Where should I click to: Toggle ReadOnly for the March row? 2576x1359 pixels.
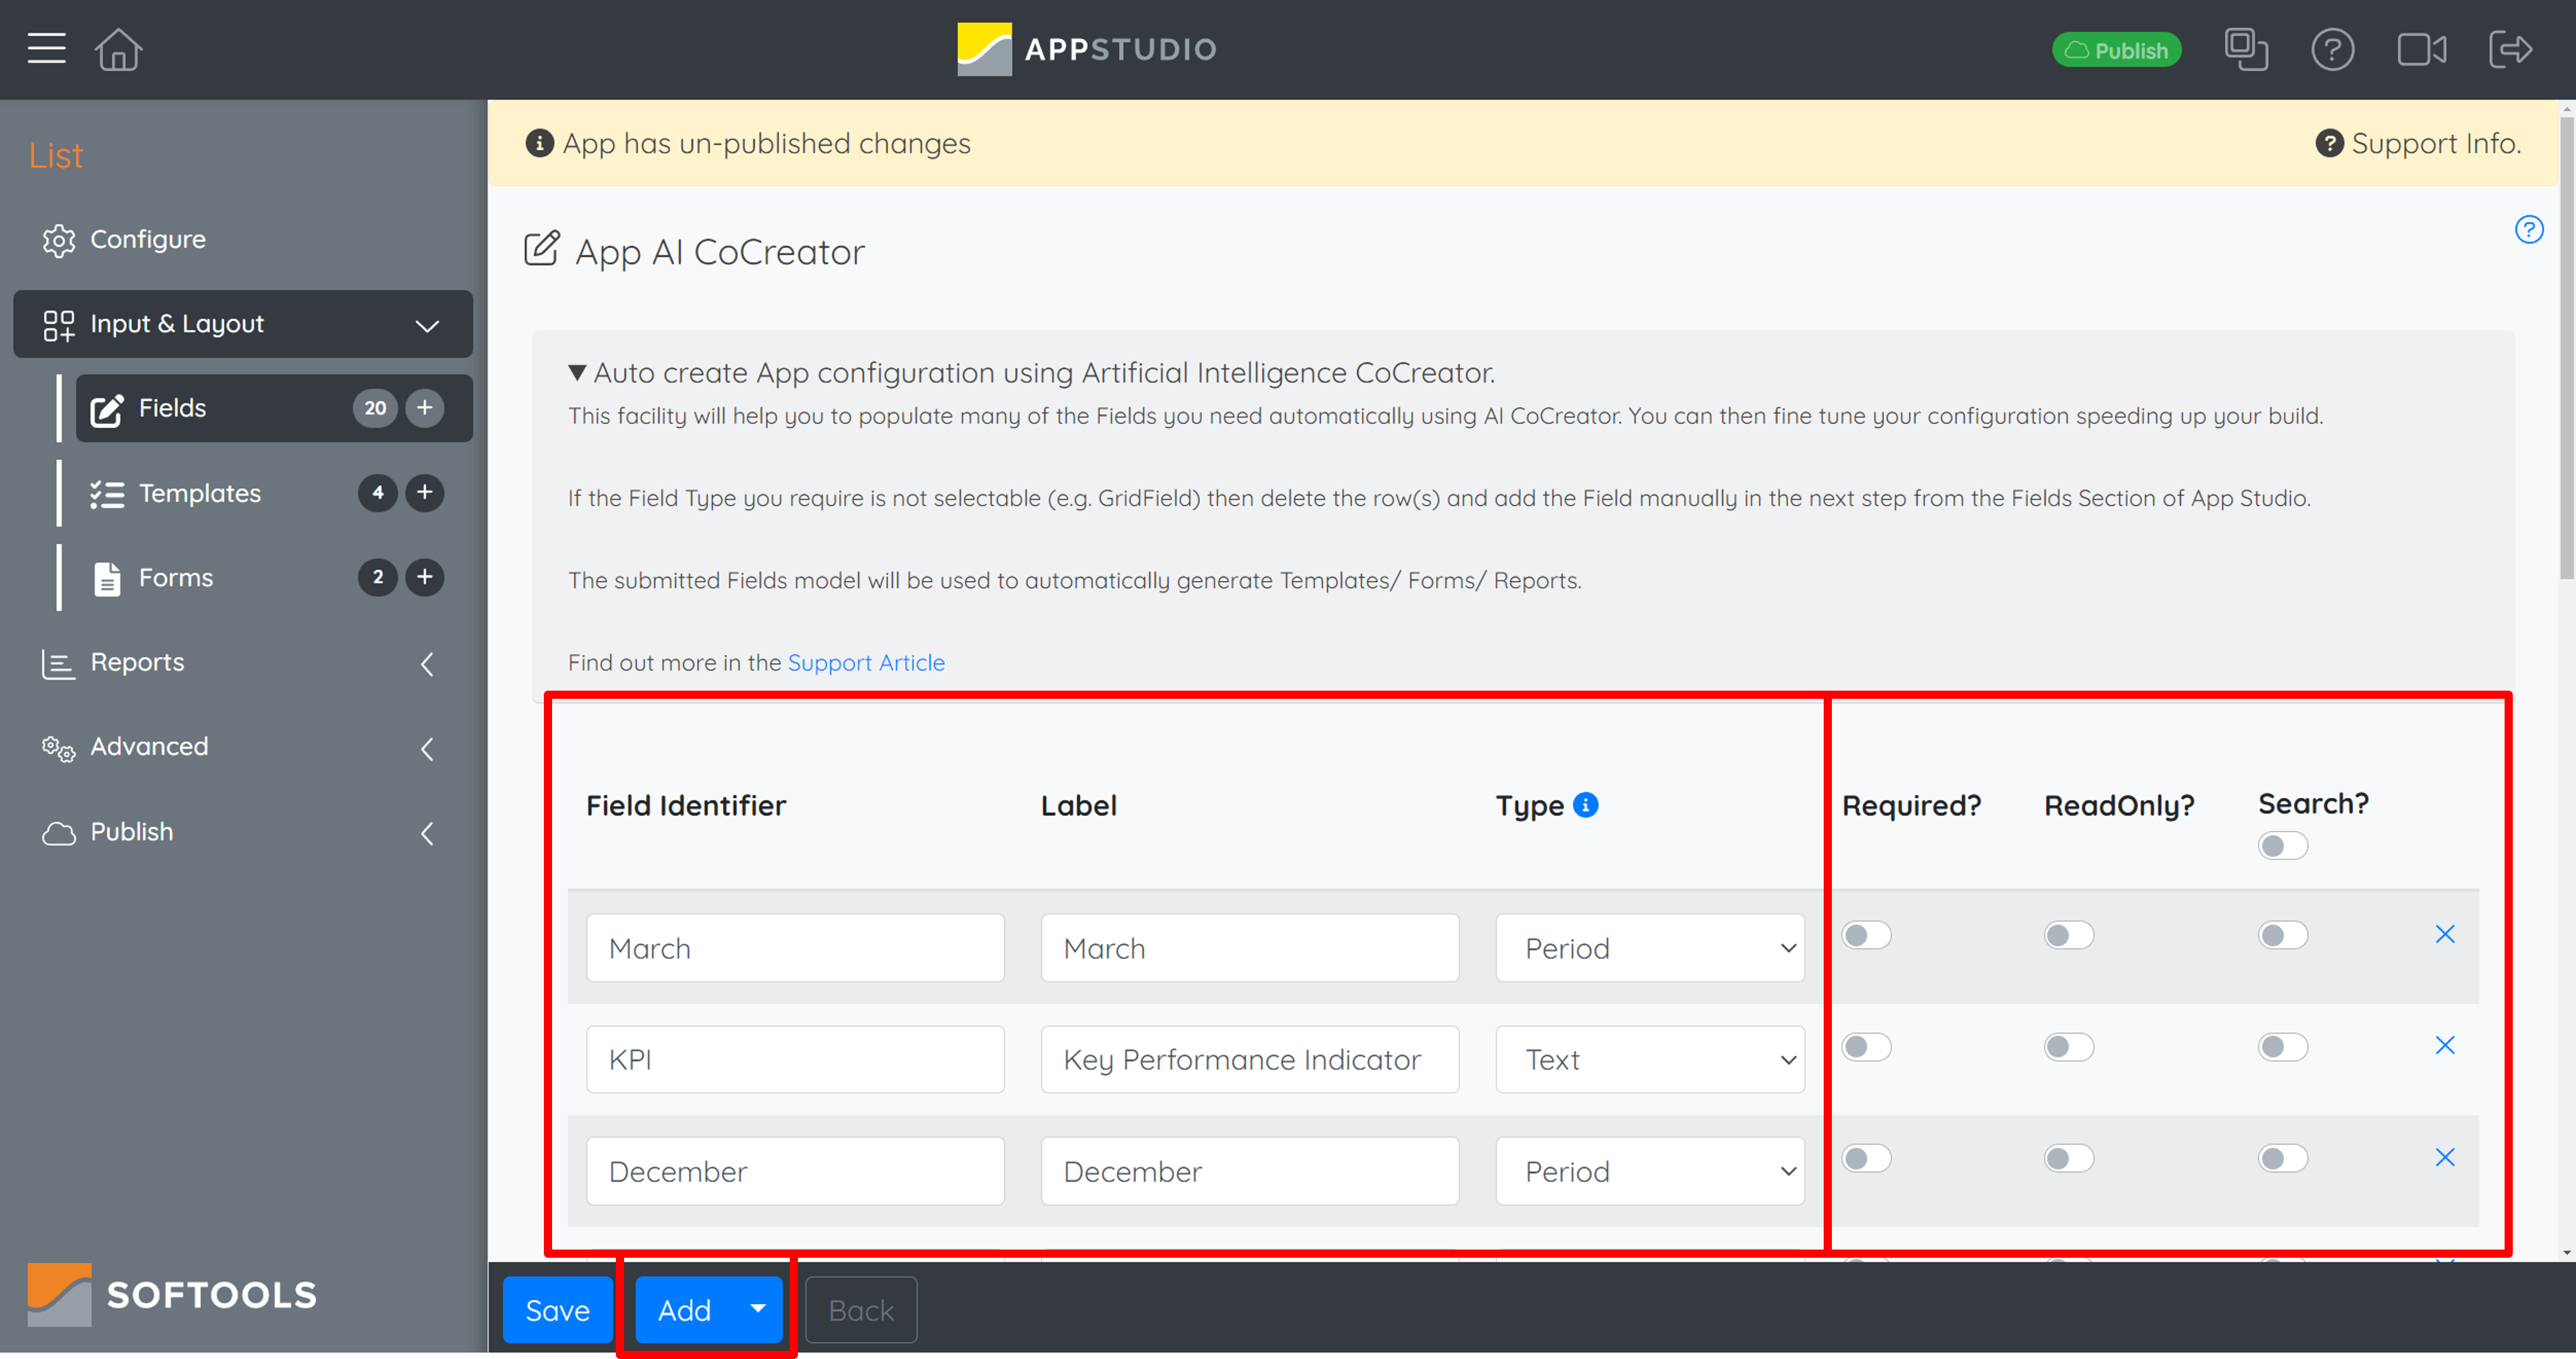(x=2068, y=935)
